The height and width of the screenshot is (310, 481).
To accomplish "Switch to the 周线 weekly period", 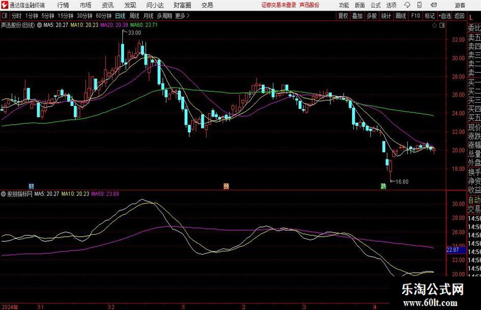I will [x=134, y=16].
